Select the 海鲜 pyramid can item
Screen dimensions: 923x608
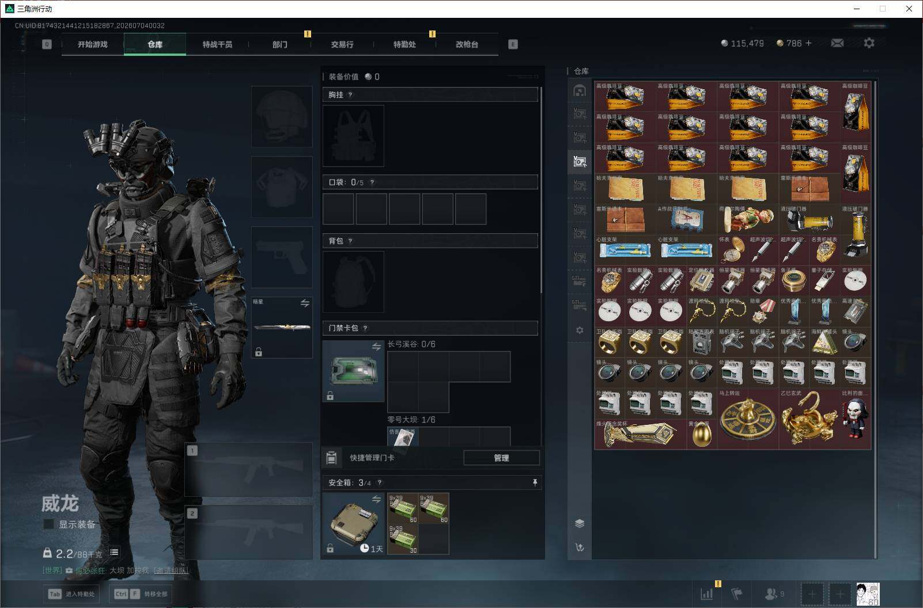824,342
